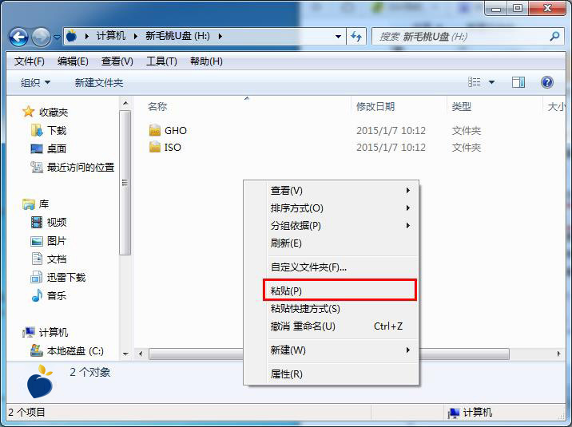Image resolution: width=572 pixels, height=427 pixels.
Task: Click the refresh icon beside address bar
Action: (x=356, y=37)
